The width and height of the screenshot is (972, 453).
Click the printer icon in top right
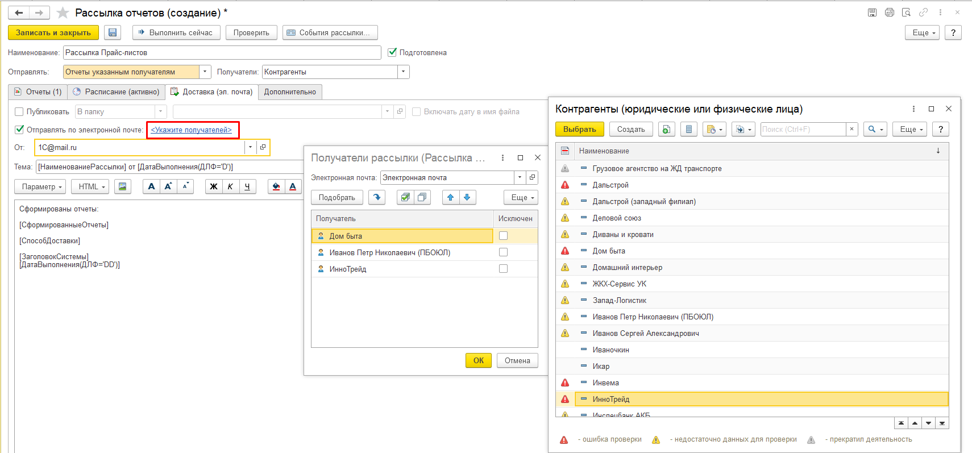(x=890, y=13)
